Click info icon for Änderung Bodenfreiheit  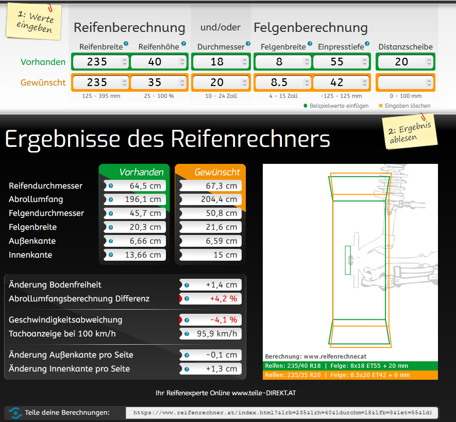coord(187,285)
